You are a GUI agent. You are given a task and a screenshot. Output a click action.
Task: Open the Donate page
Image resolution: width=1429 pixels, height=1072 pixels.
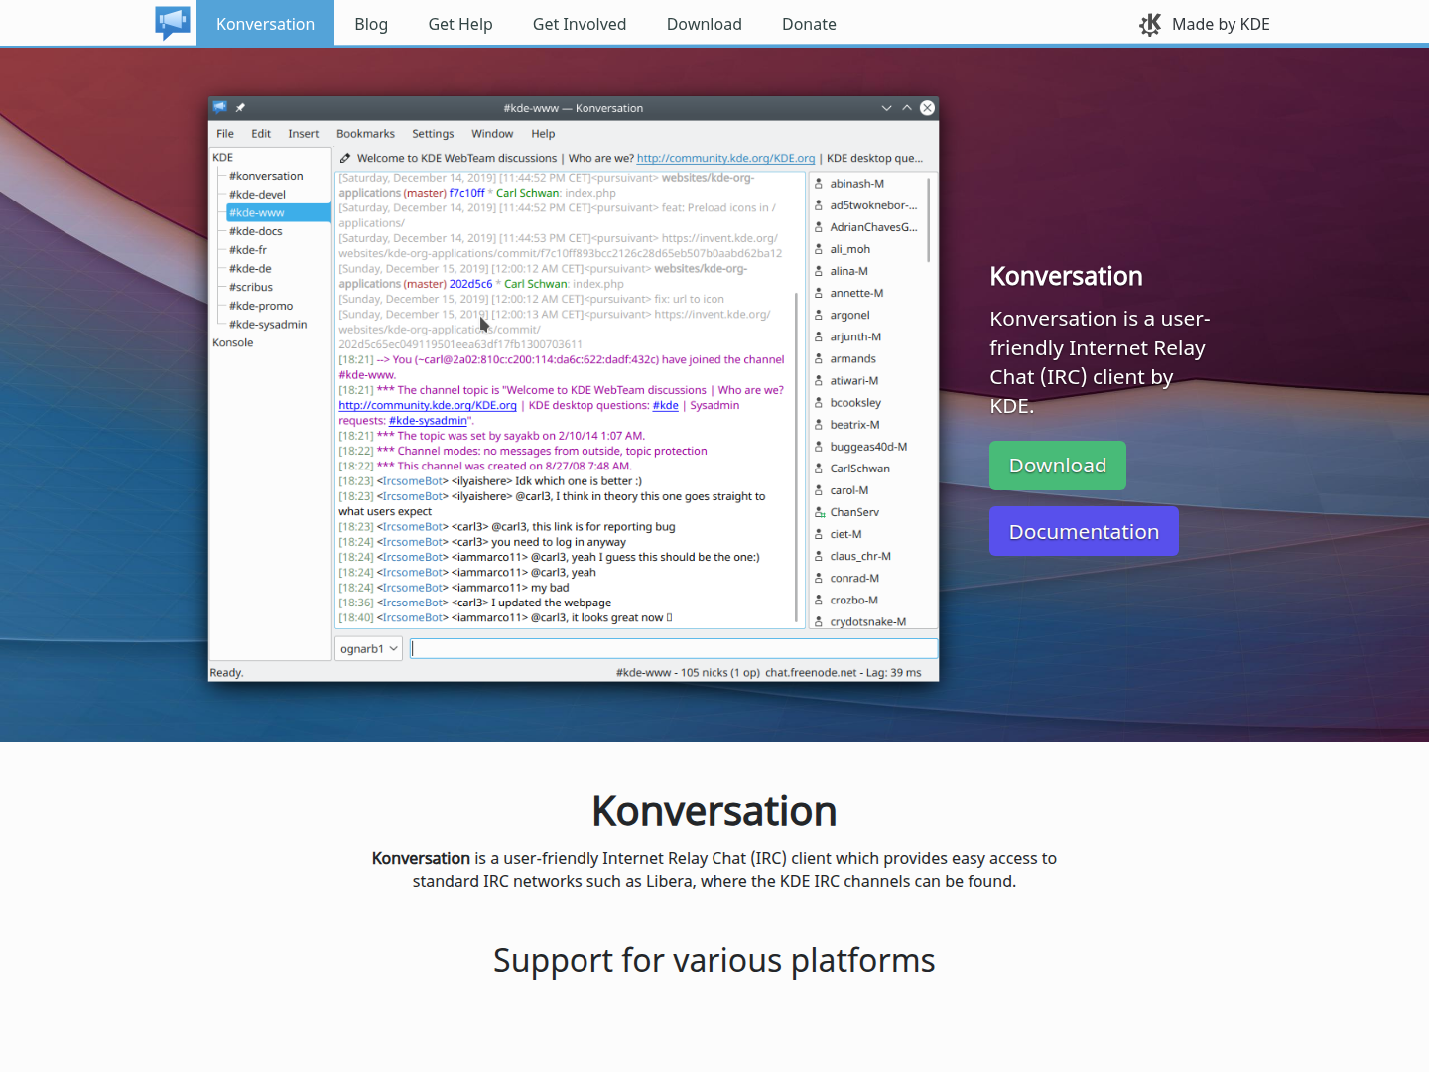(x=809, y=24)
